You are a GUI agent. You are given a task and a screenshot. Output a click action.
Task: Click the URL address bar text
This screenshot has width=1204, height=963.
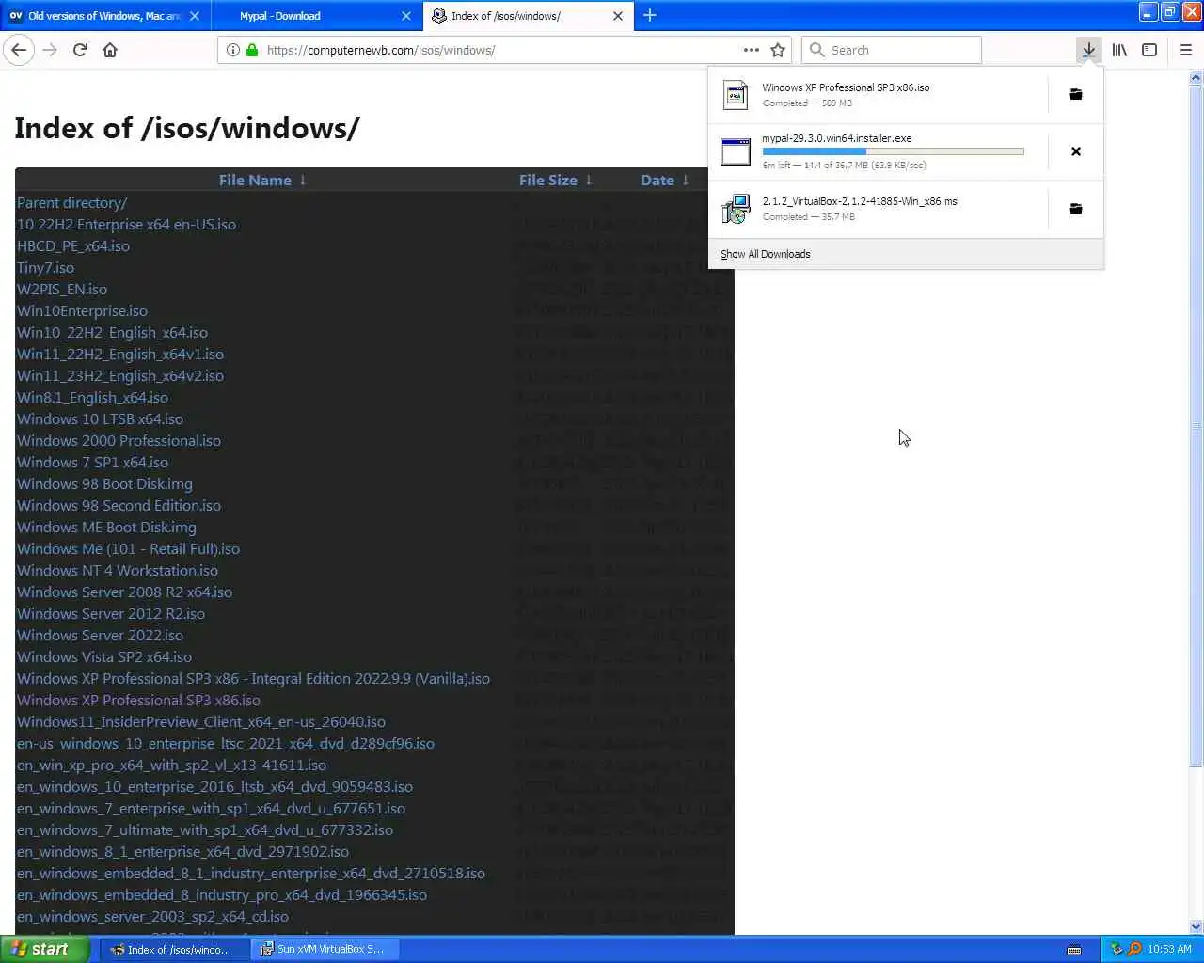click(x=381, y=50)
